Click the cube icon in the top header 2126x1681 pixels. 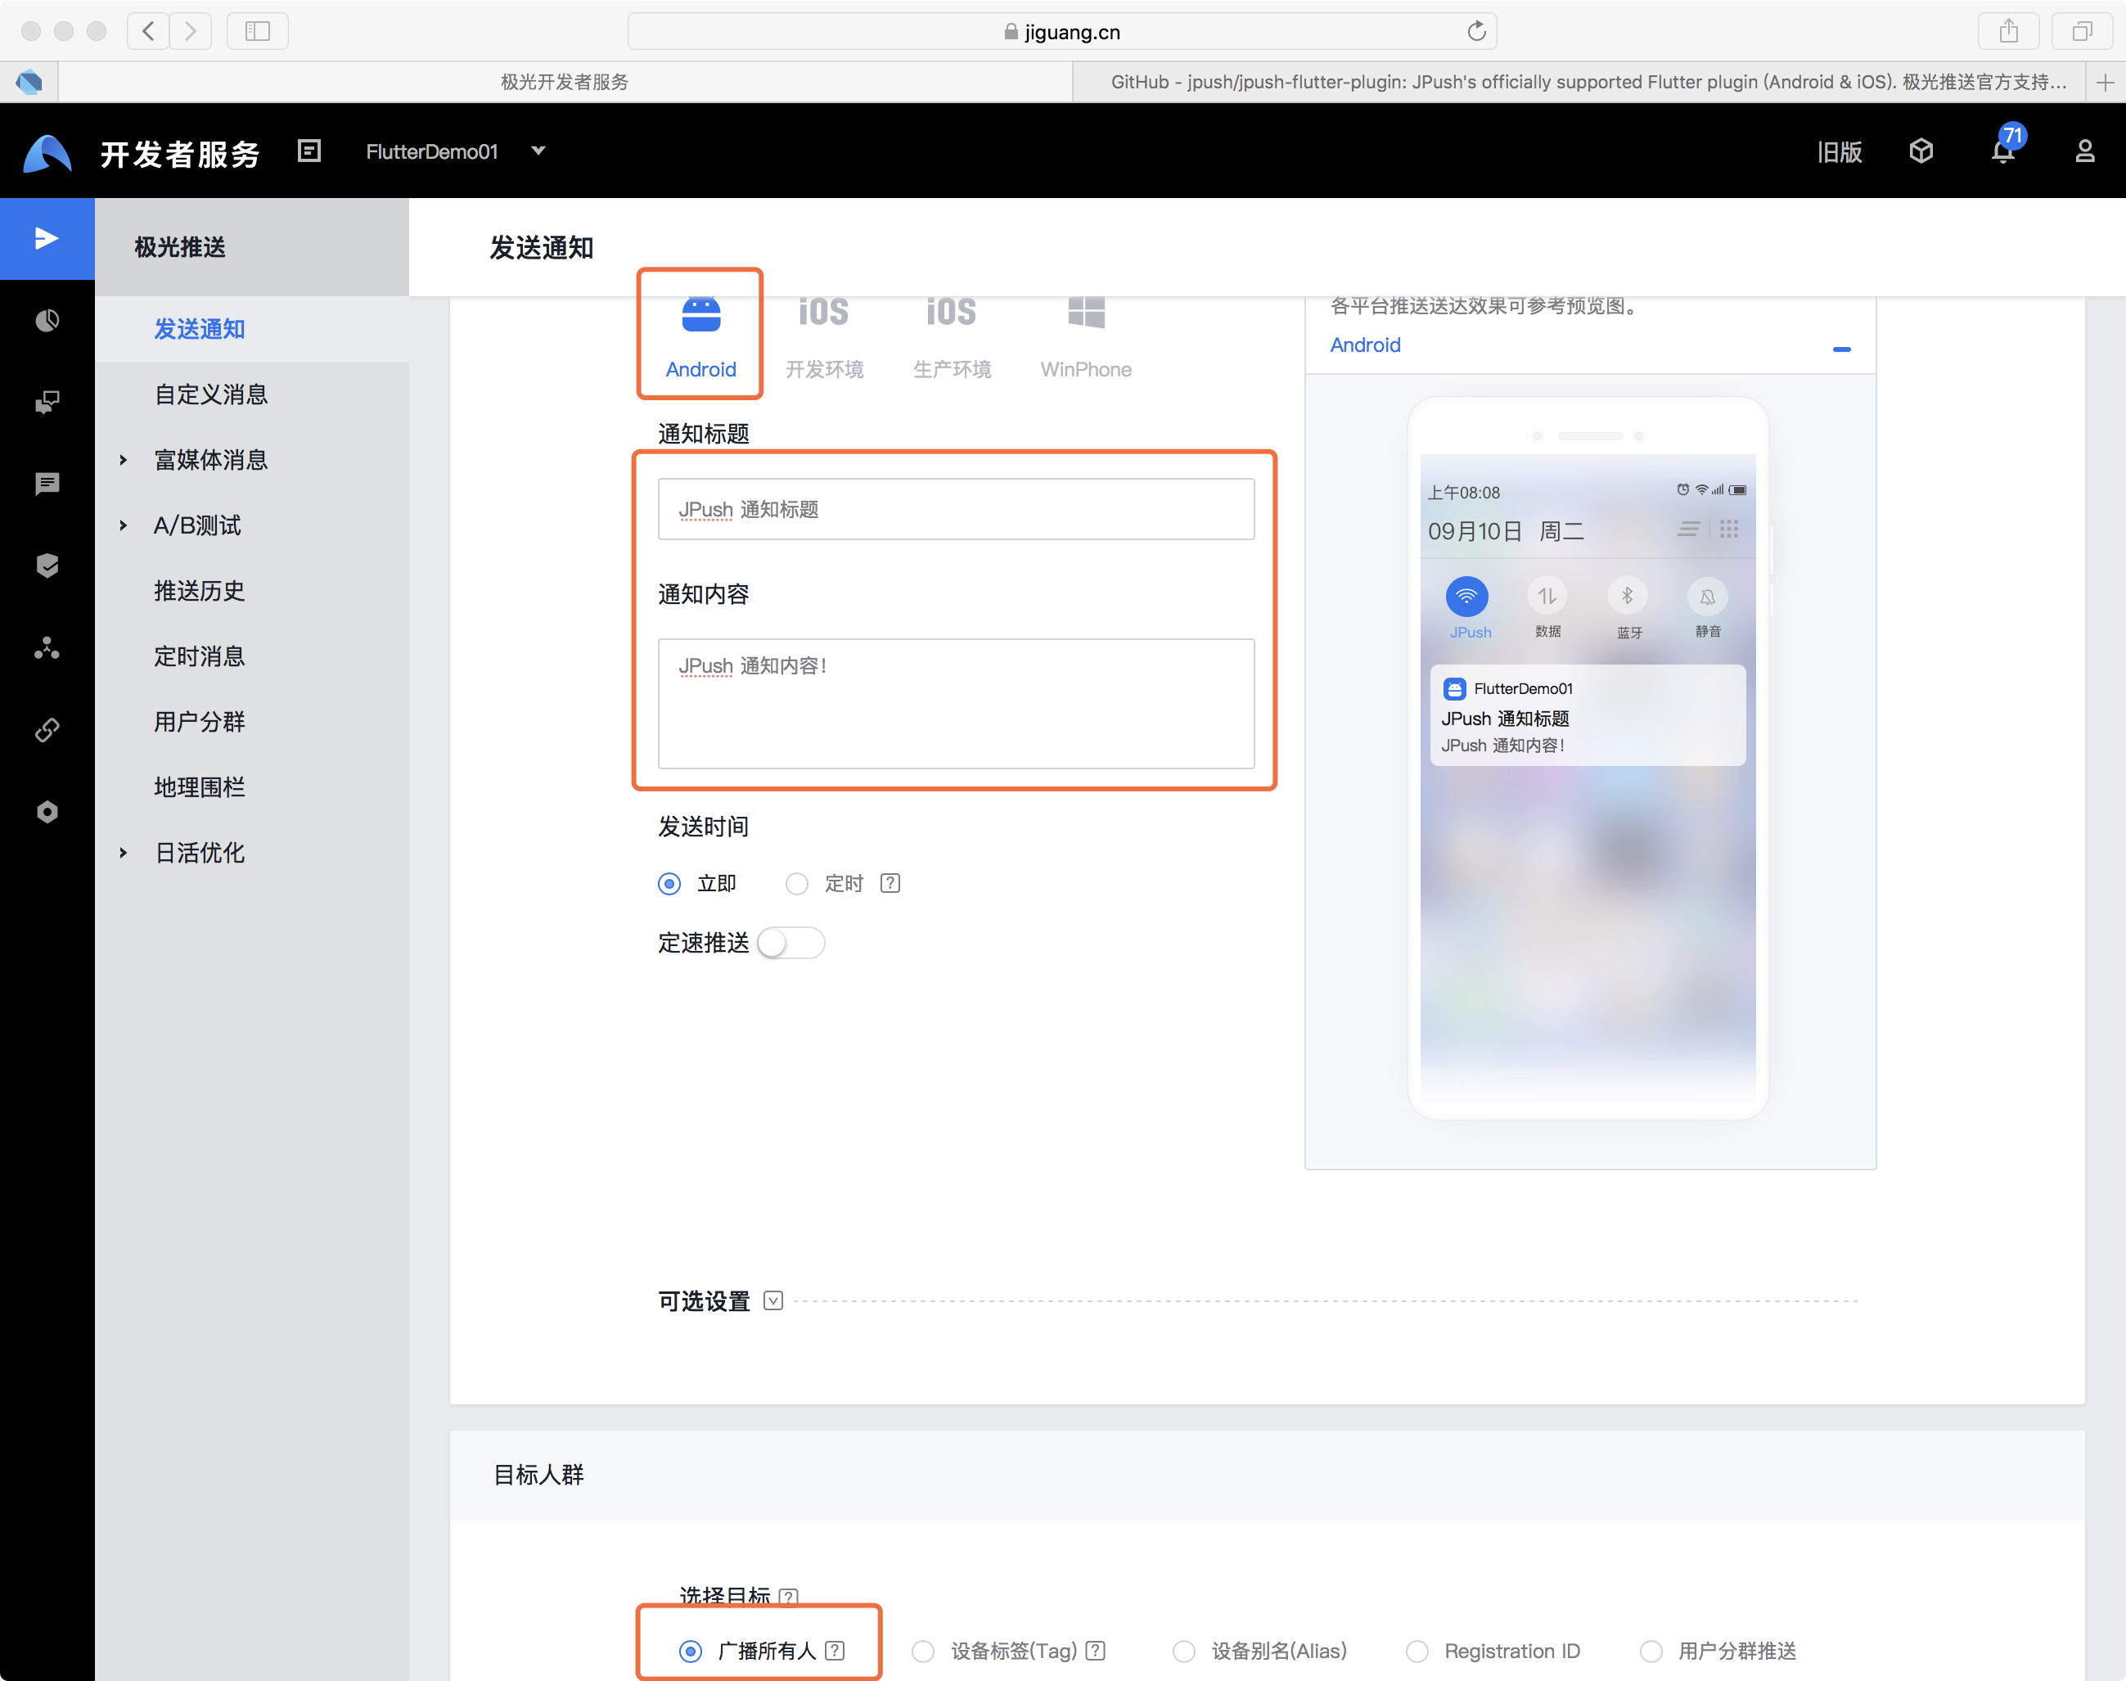tap(1921, 151)
